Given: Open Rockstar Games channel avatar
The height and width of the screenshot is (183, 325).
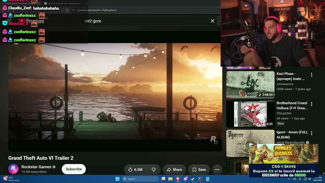Looking at the screenshot, I should [x=13, y=169].
